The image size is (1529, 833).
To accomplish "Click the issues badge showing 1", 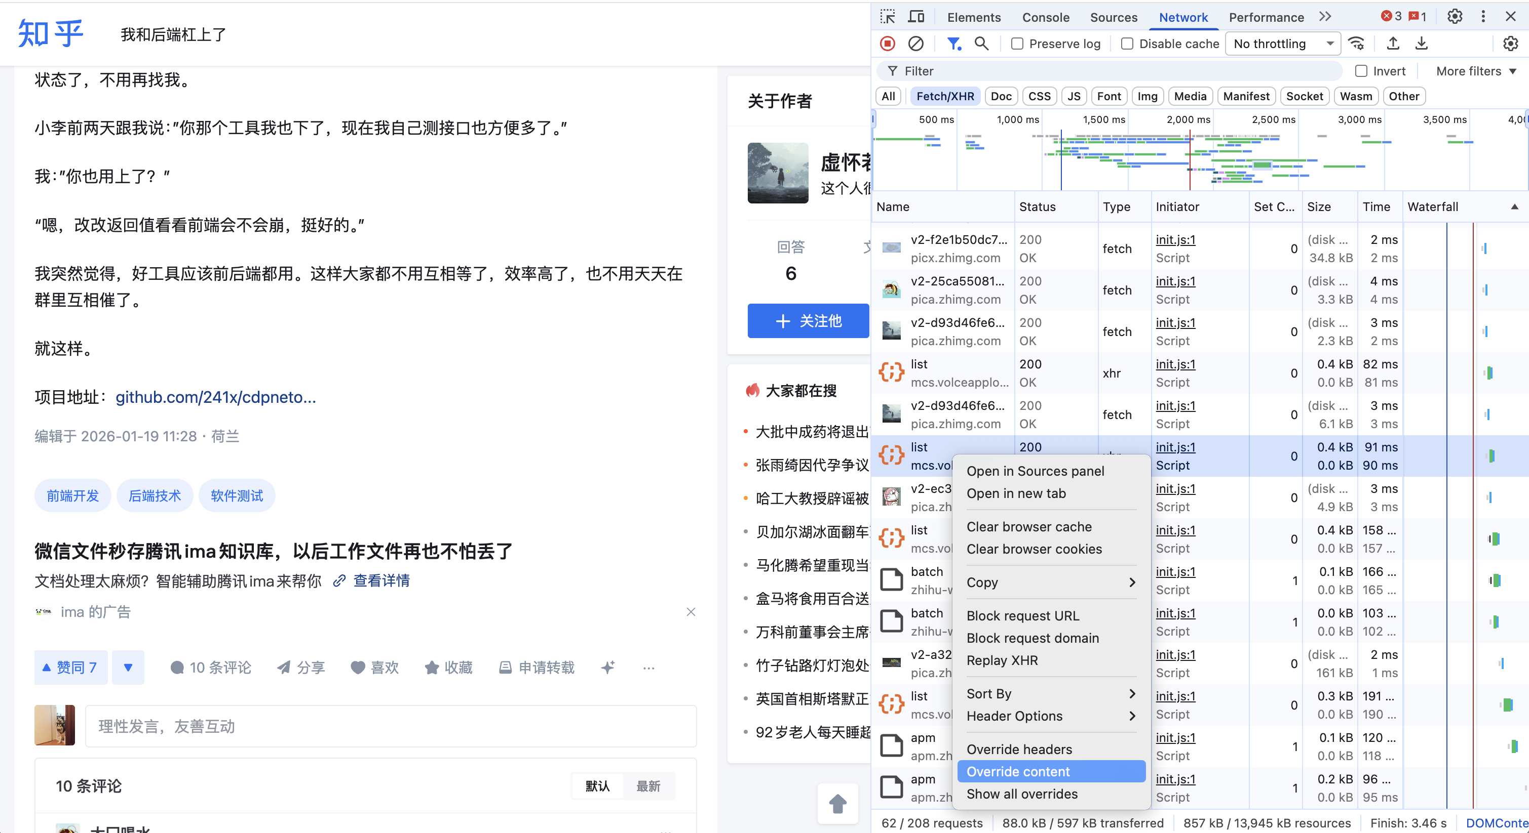I will [1418, 17].
